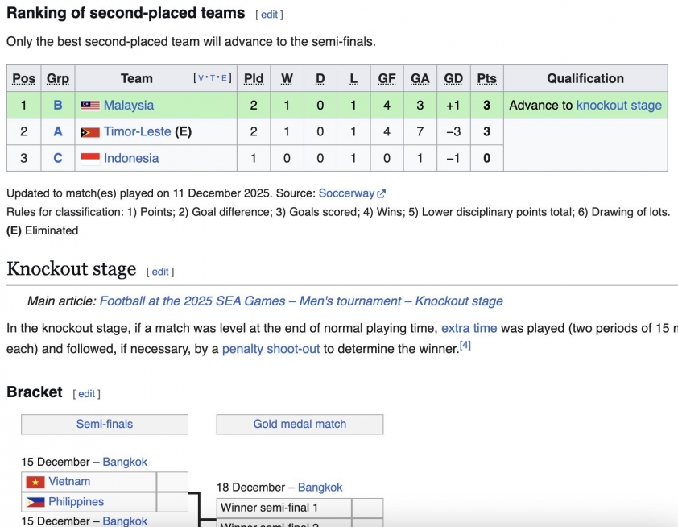Screen dimensions: 678x527
Task: Open the Knockout stage main article link
Action: (301, 301)
